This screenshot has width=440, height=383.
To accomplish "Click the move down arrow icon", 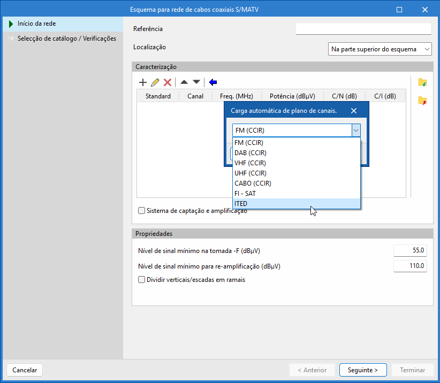I will (x=196, y=82).
